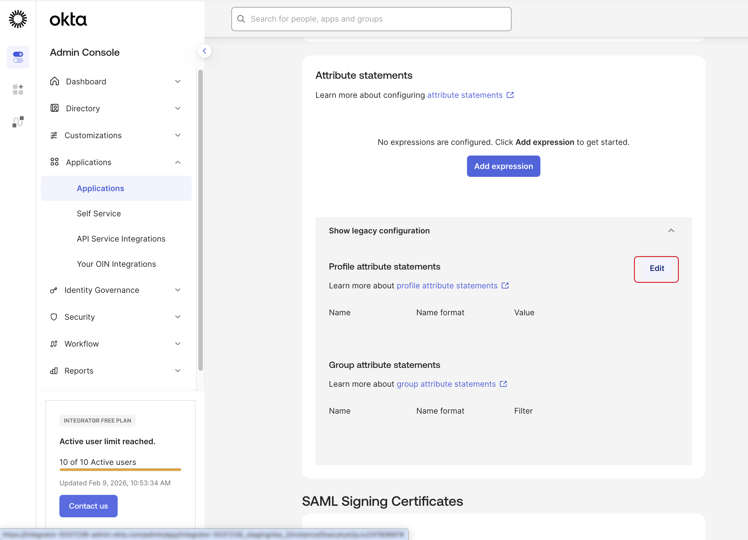Click external link icon beside attribute statements

pyautogui.click(x=510, y=95)
